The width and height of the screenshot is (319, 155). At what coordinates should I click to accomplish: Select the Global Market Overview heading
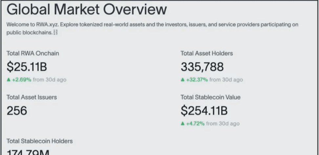[x=87, y=10]
